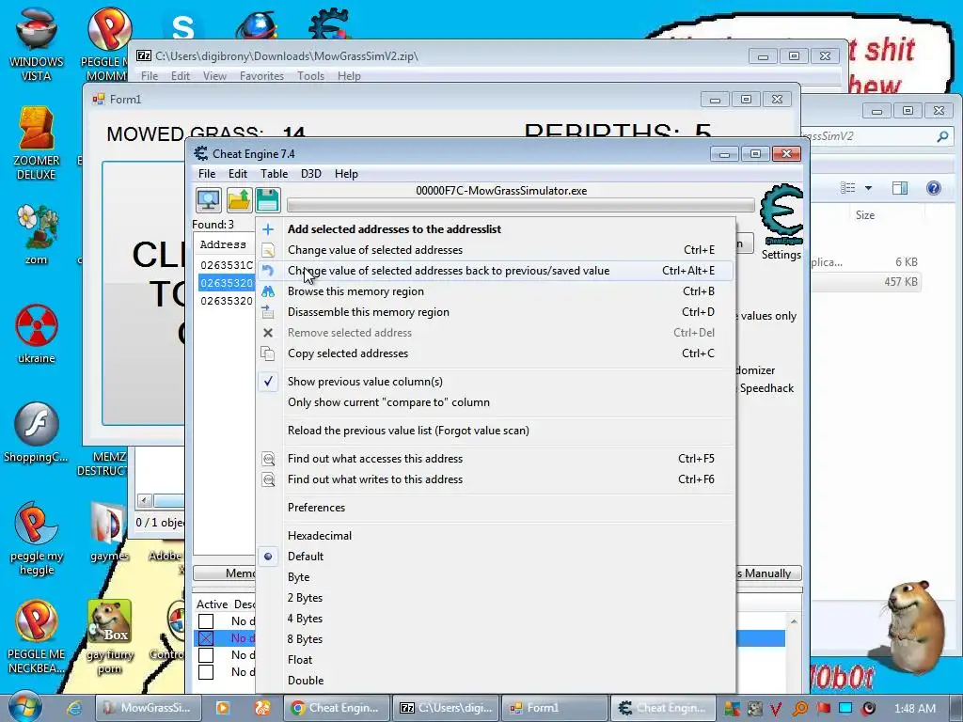Click the save floppy disk icon
The image size is (963, 722).
pos(268,200)
